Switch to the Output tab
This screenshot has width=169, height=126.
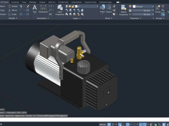[x=42, y=2]
